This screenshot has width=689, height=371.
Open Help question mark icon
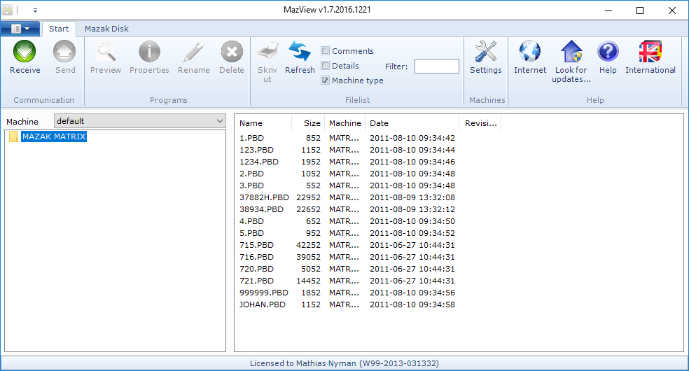click(608, 51)
